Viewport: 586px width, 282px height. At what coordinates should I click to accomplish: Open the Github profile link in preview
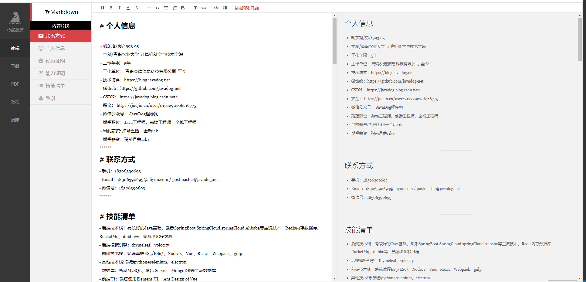[395, 81]
